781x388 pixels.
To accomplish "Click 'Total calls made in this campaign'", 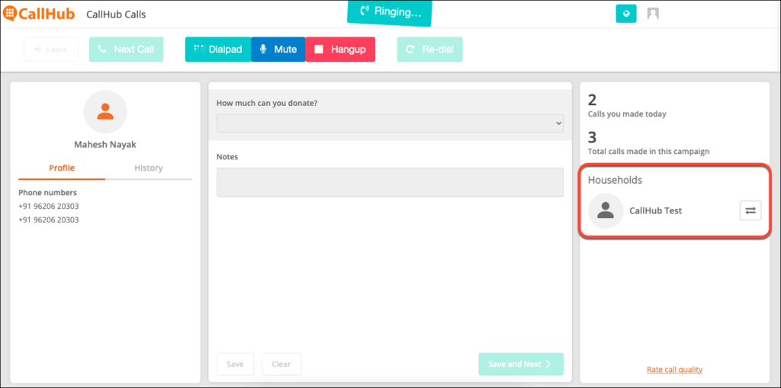I will coord(648,152).
